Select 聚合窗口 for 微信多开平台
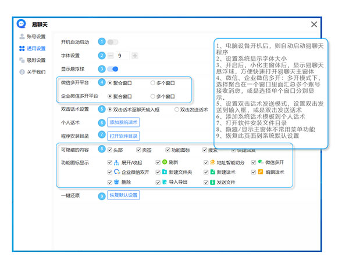The width and height of the screenshot is (349, 269). [x=110, y=83]
